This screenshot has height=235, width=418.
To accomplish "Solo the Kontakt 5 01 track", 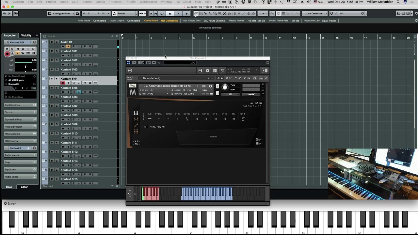I will tap(56, 51).
